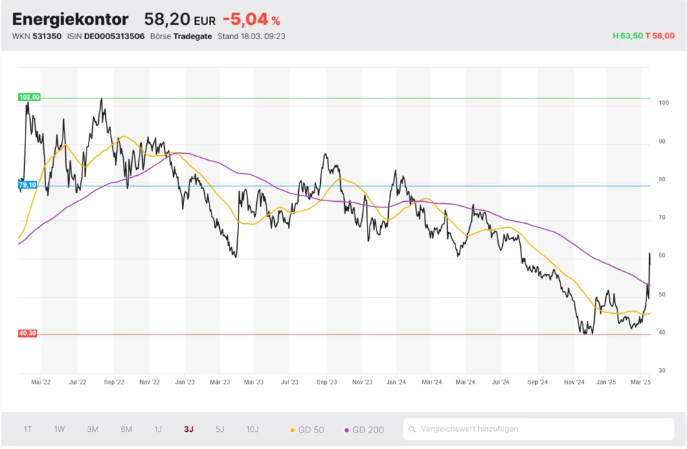Image resolution: width=687 pixels, height=449 pixels.
Task: Toggle the GD 200 moving average line
Action: click(x=363, y=430)
